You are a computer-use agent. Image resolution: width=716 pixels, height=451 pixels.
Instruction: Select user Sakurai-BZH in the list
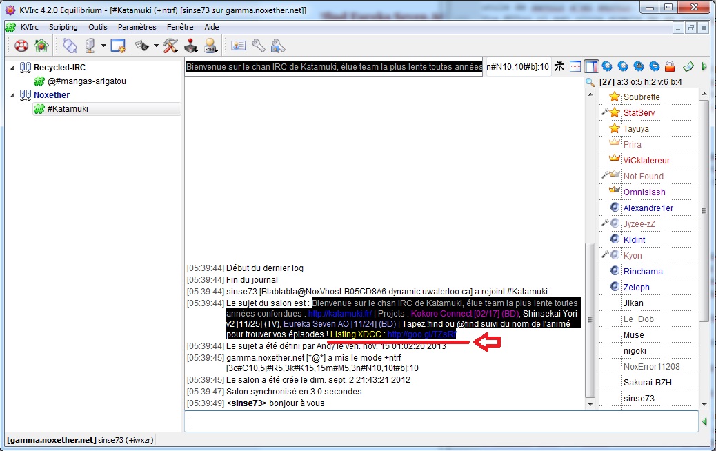pyautogui.click(x=649, y=383)
